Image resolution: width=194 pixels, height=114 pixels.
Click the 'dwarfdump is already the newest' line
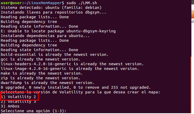coord(47,83)
